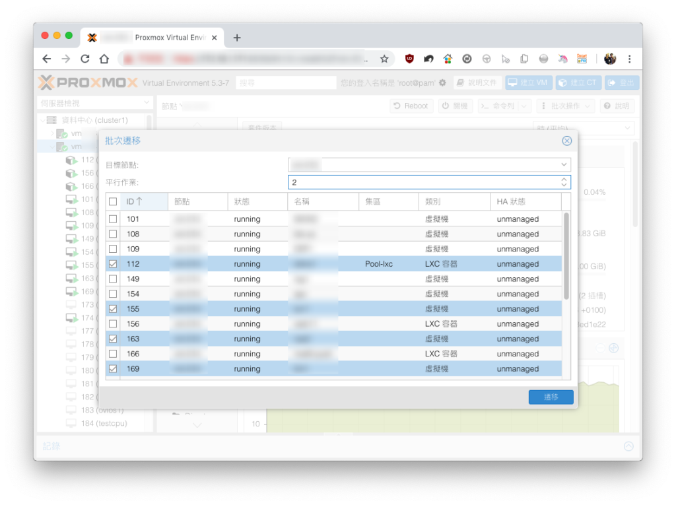The width and height of the screenshot is (676, 505).
Task: Close the 批次遷移 dialog with X icon
Action: [x=566, y=141]
